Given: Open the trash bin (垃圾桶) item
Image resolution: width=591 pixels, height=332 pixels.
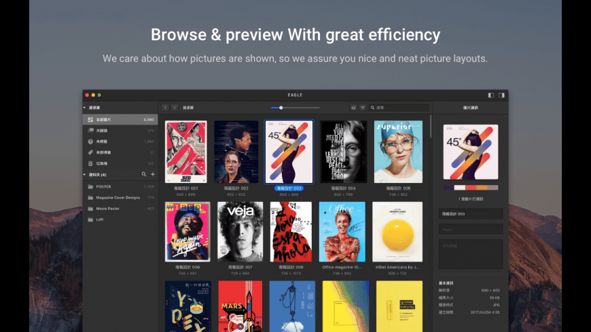Looking at the screenshot, I should [101, 163].
